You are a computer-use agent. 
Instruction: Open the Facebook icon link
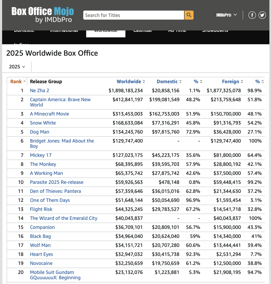(x=252, y=15)
